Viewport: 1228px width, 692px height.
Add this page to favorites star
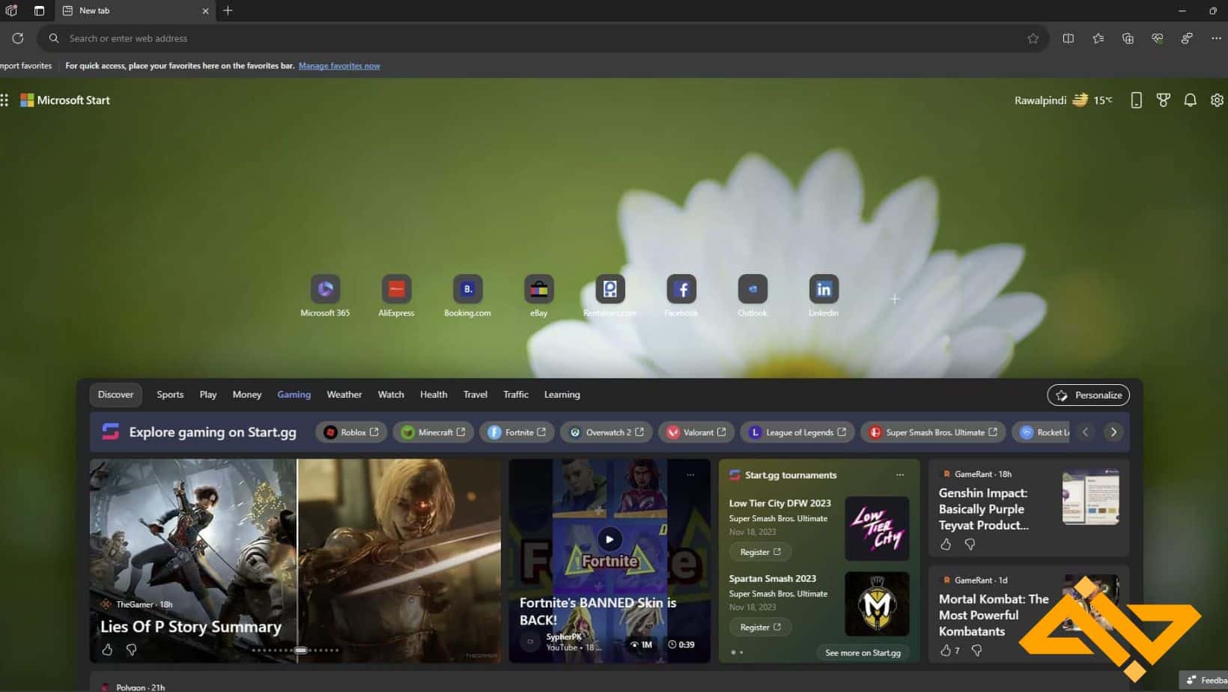tap(1033, 38)
